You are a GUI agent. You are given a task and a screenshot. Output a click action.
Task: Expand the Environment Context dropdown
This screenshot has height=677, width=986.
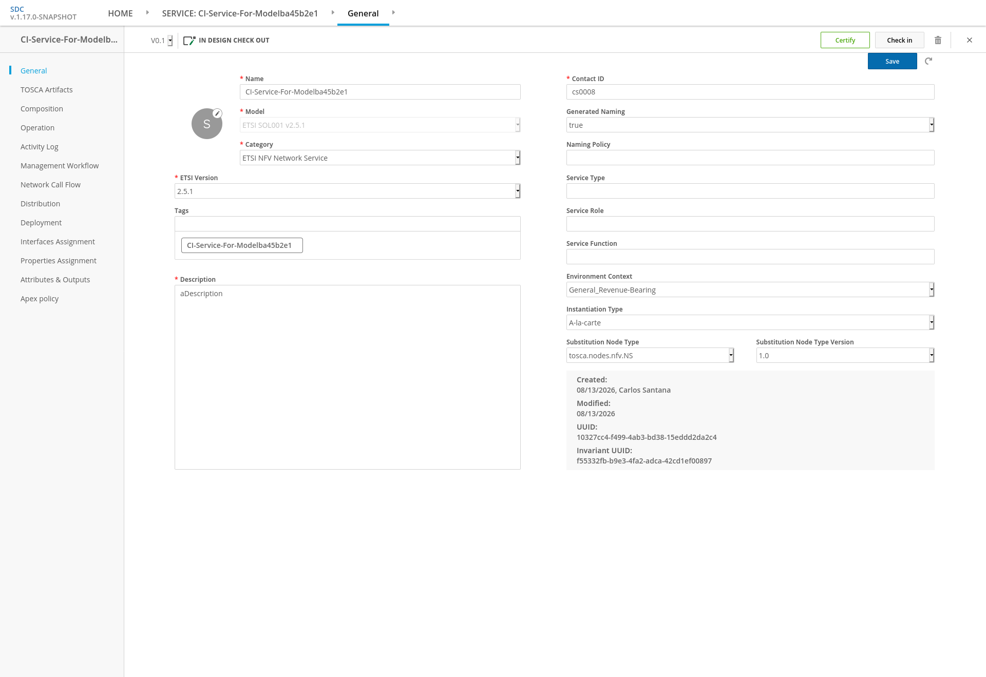(750, 289)
